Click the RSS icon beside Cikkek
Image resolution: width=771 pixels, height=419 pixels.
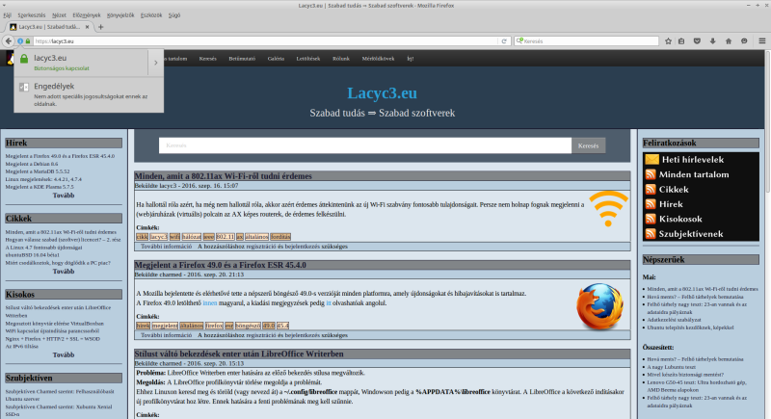coord(651,189)
